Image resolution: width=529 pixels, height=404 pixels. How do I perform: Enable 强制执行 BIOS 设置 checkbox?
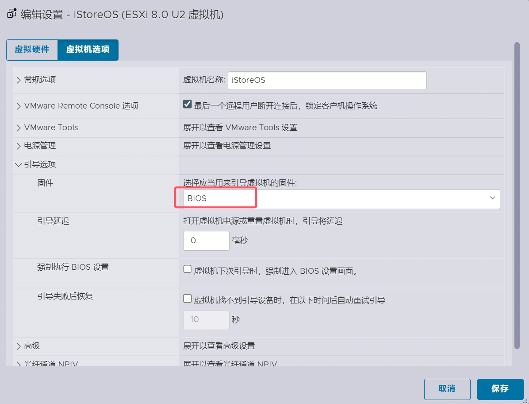187,268
